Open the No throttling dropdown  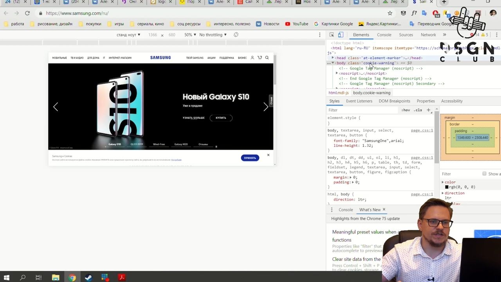click(x=213, y=35)
